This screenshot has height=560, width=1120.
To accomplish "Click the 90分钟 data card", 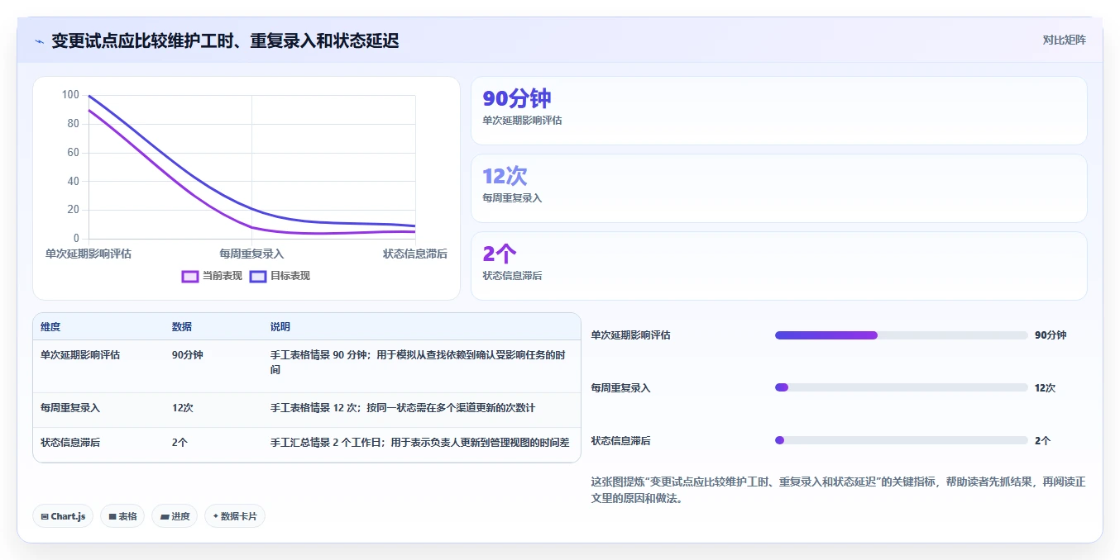I will [x=778, y=111].
